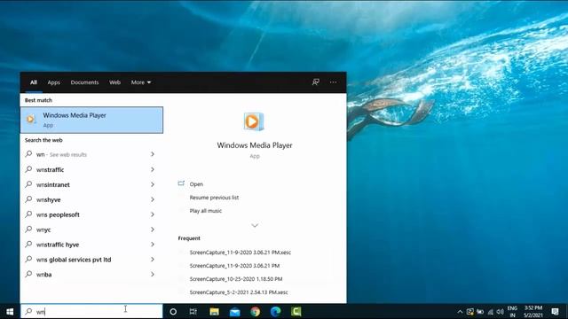Show hidden system tray icons arrow

click(460, 312)
